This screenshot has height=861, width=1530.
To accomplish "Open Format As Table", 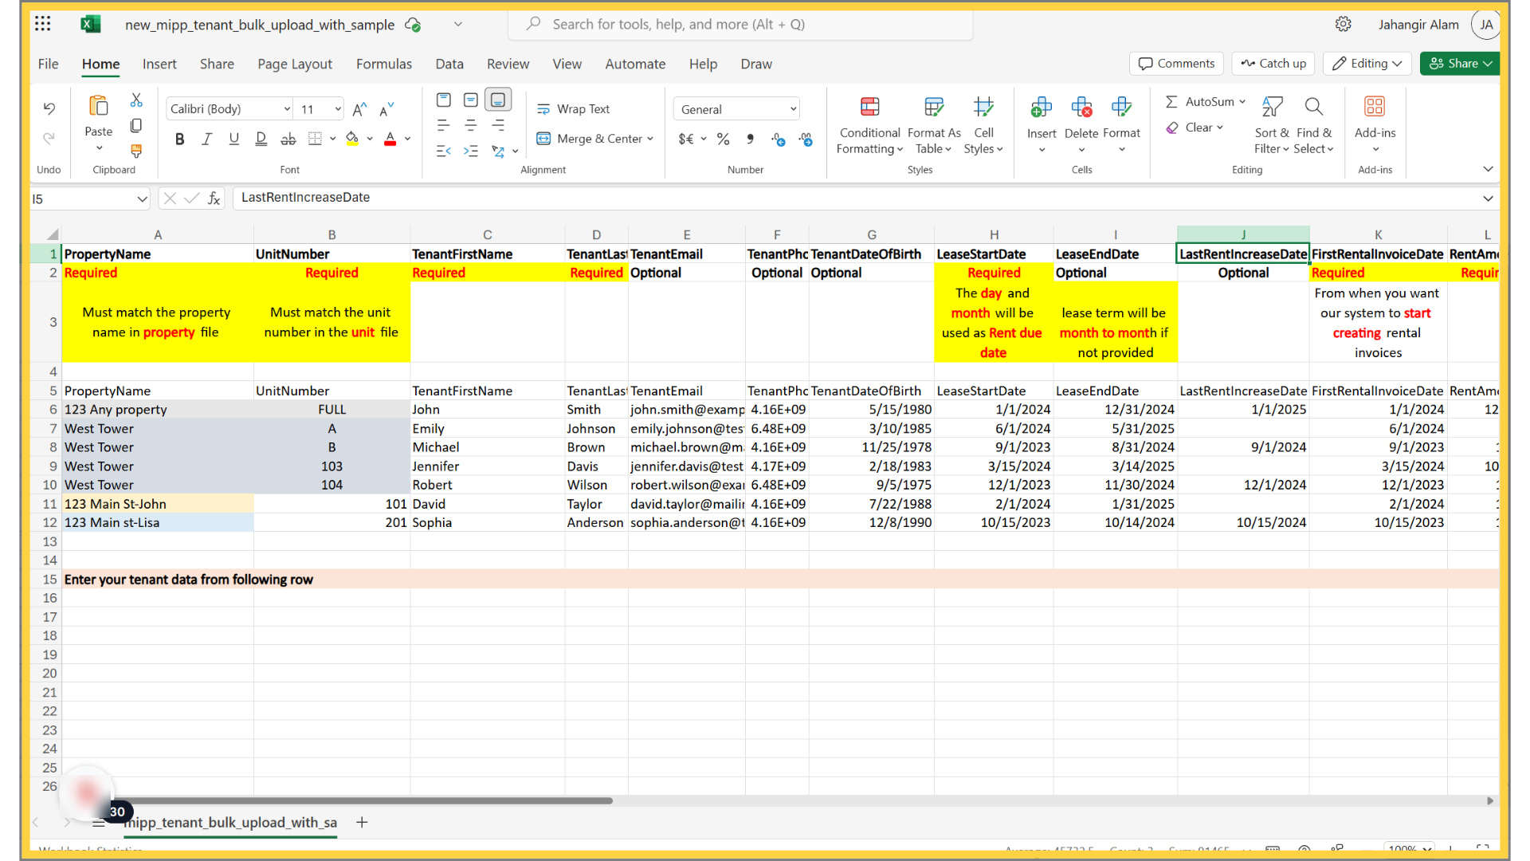I will click(x=934, y=125).
